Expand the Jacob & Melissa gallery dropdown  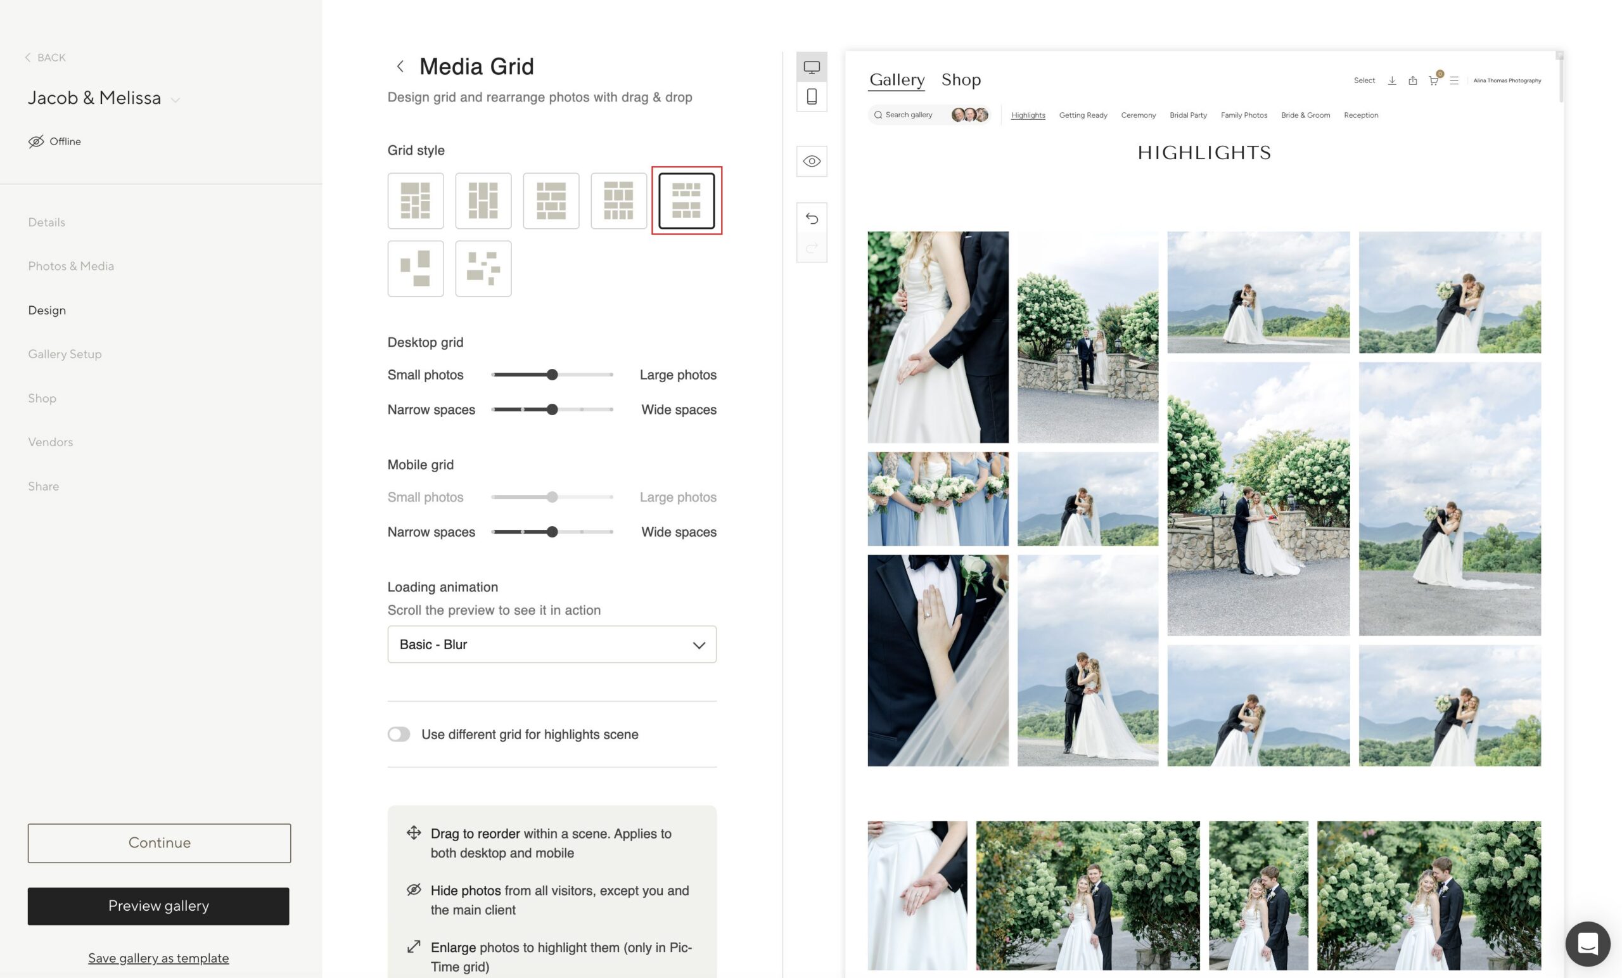pos(175,100)
